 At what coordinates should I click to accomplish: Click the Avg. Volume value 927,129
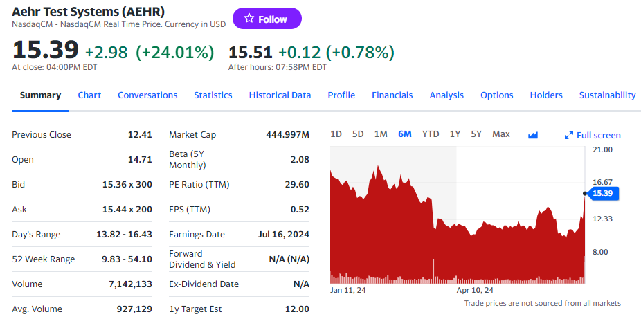pyautogui.click(x=134, y=309)
